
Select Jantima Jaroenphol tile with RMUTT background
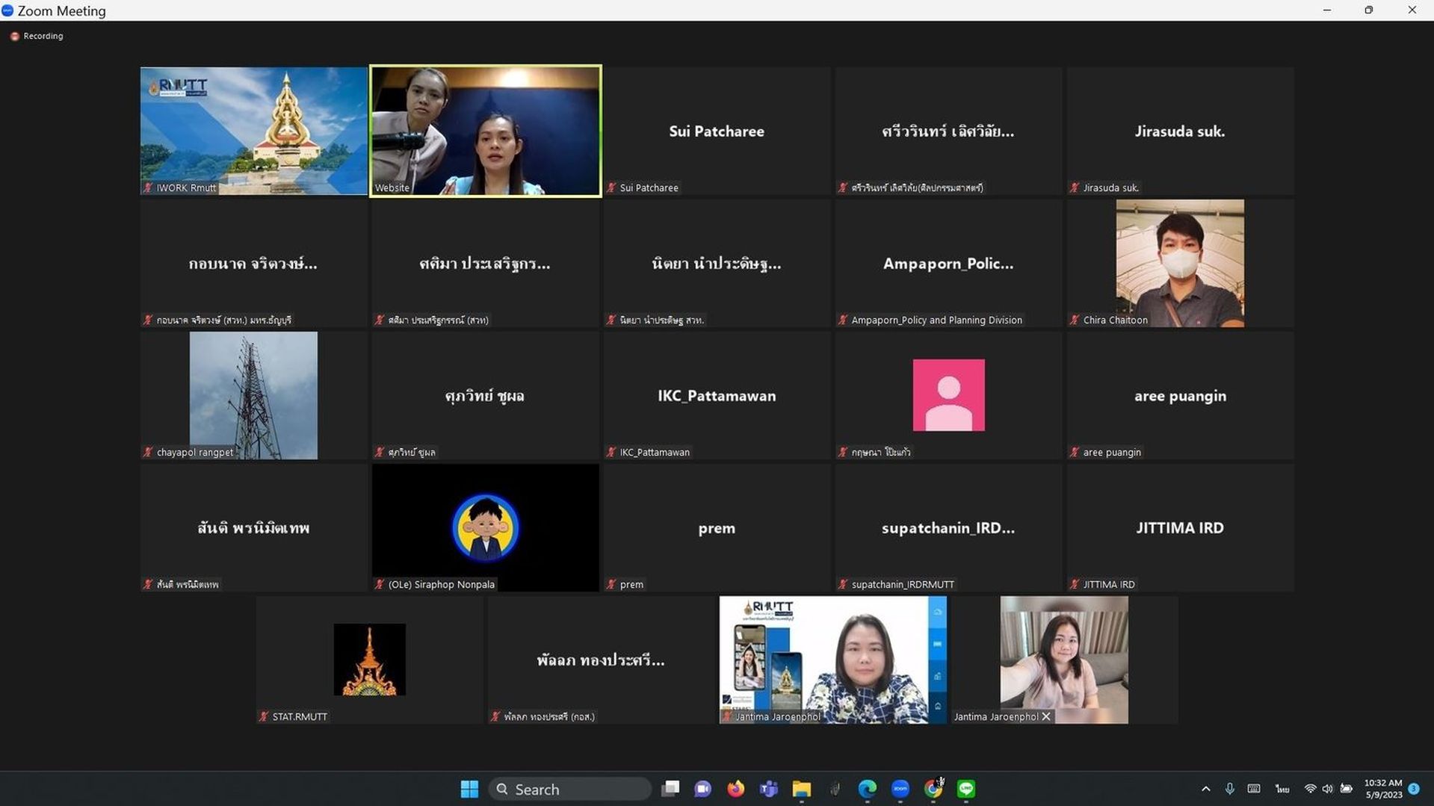[x=832, y=660]
